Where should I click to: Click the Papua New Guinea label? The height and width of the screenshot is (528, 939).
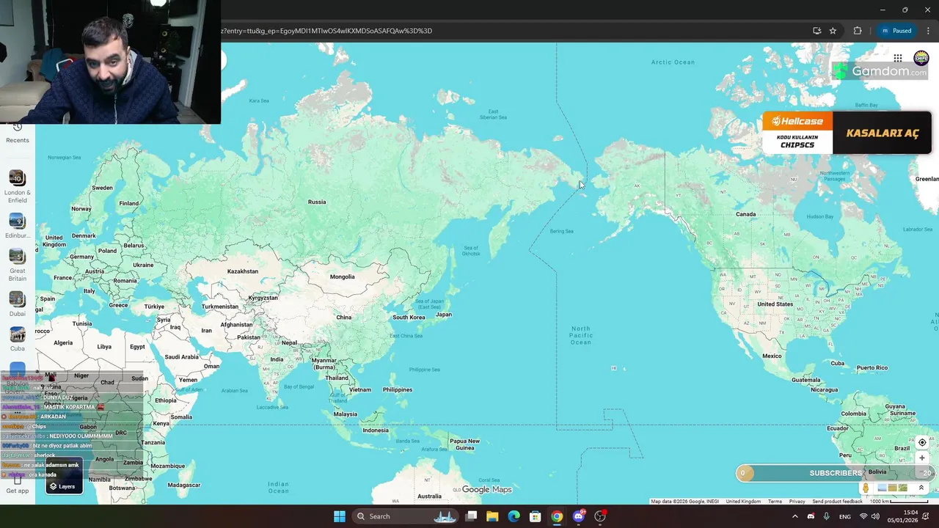point(464,444)
